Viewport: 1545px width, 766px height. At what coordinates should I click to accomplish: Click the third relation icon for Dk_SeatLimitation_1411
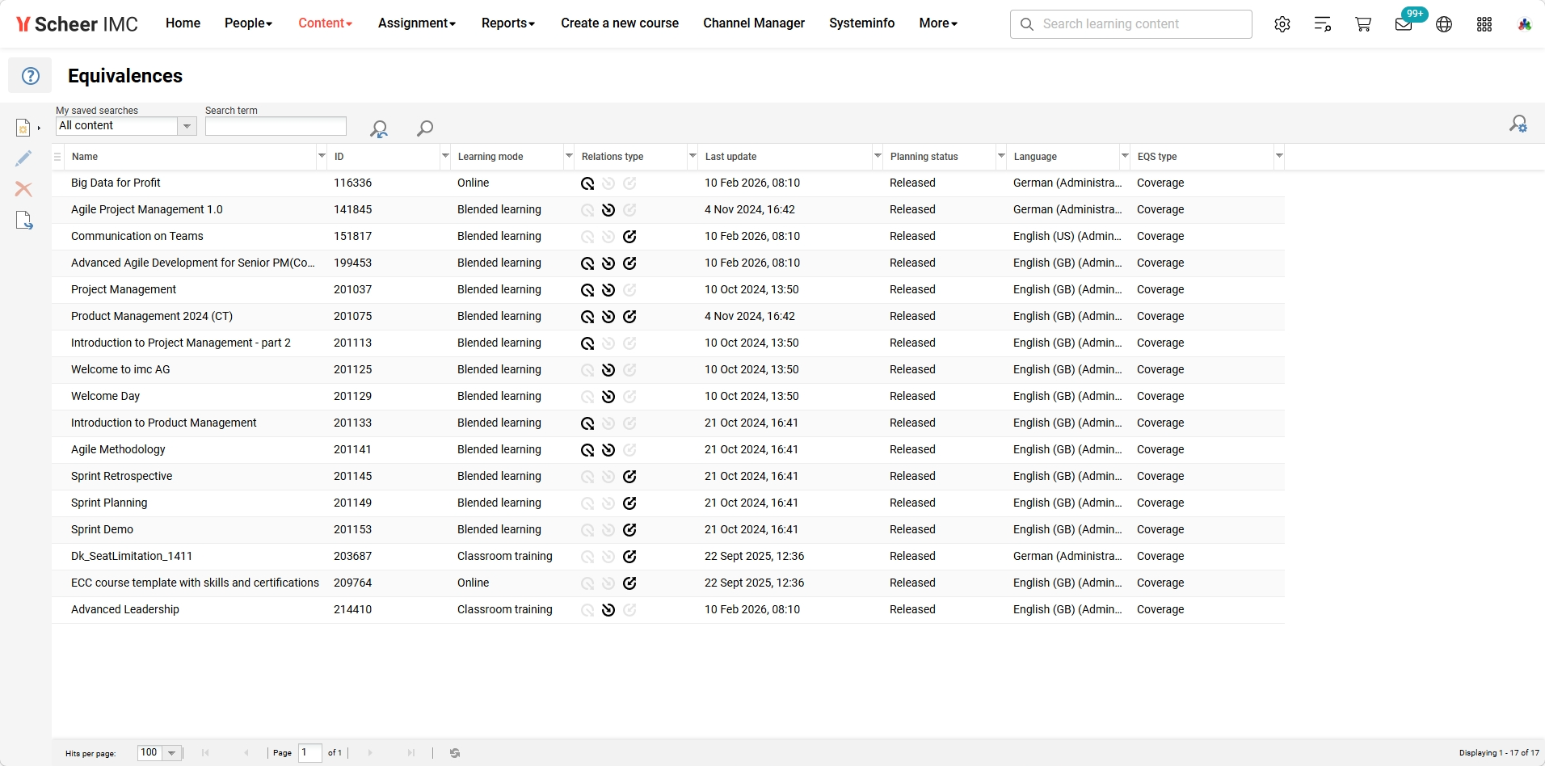(x=629, y=557)
